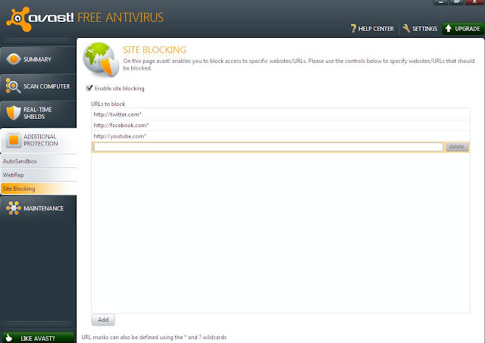Viewport: 485px width, 343px height.
Task: Click the Settings wrench icon
Action: 406,29
